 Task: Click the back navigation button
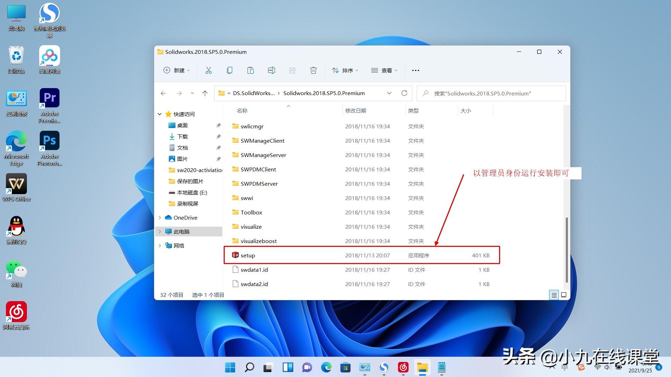(163, 93)
